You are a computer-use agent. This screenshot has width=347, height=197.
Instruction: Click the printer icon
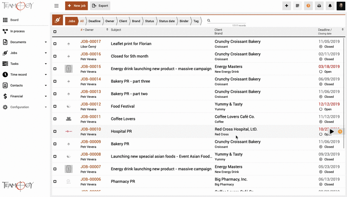pyautogui.click(x=319, y=6)
